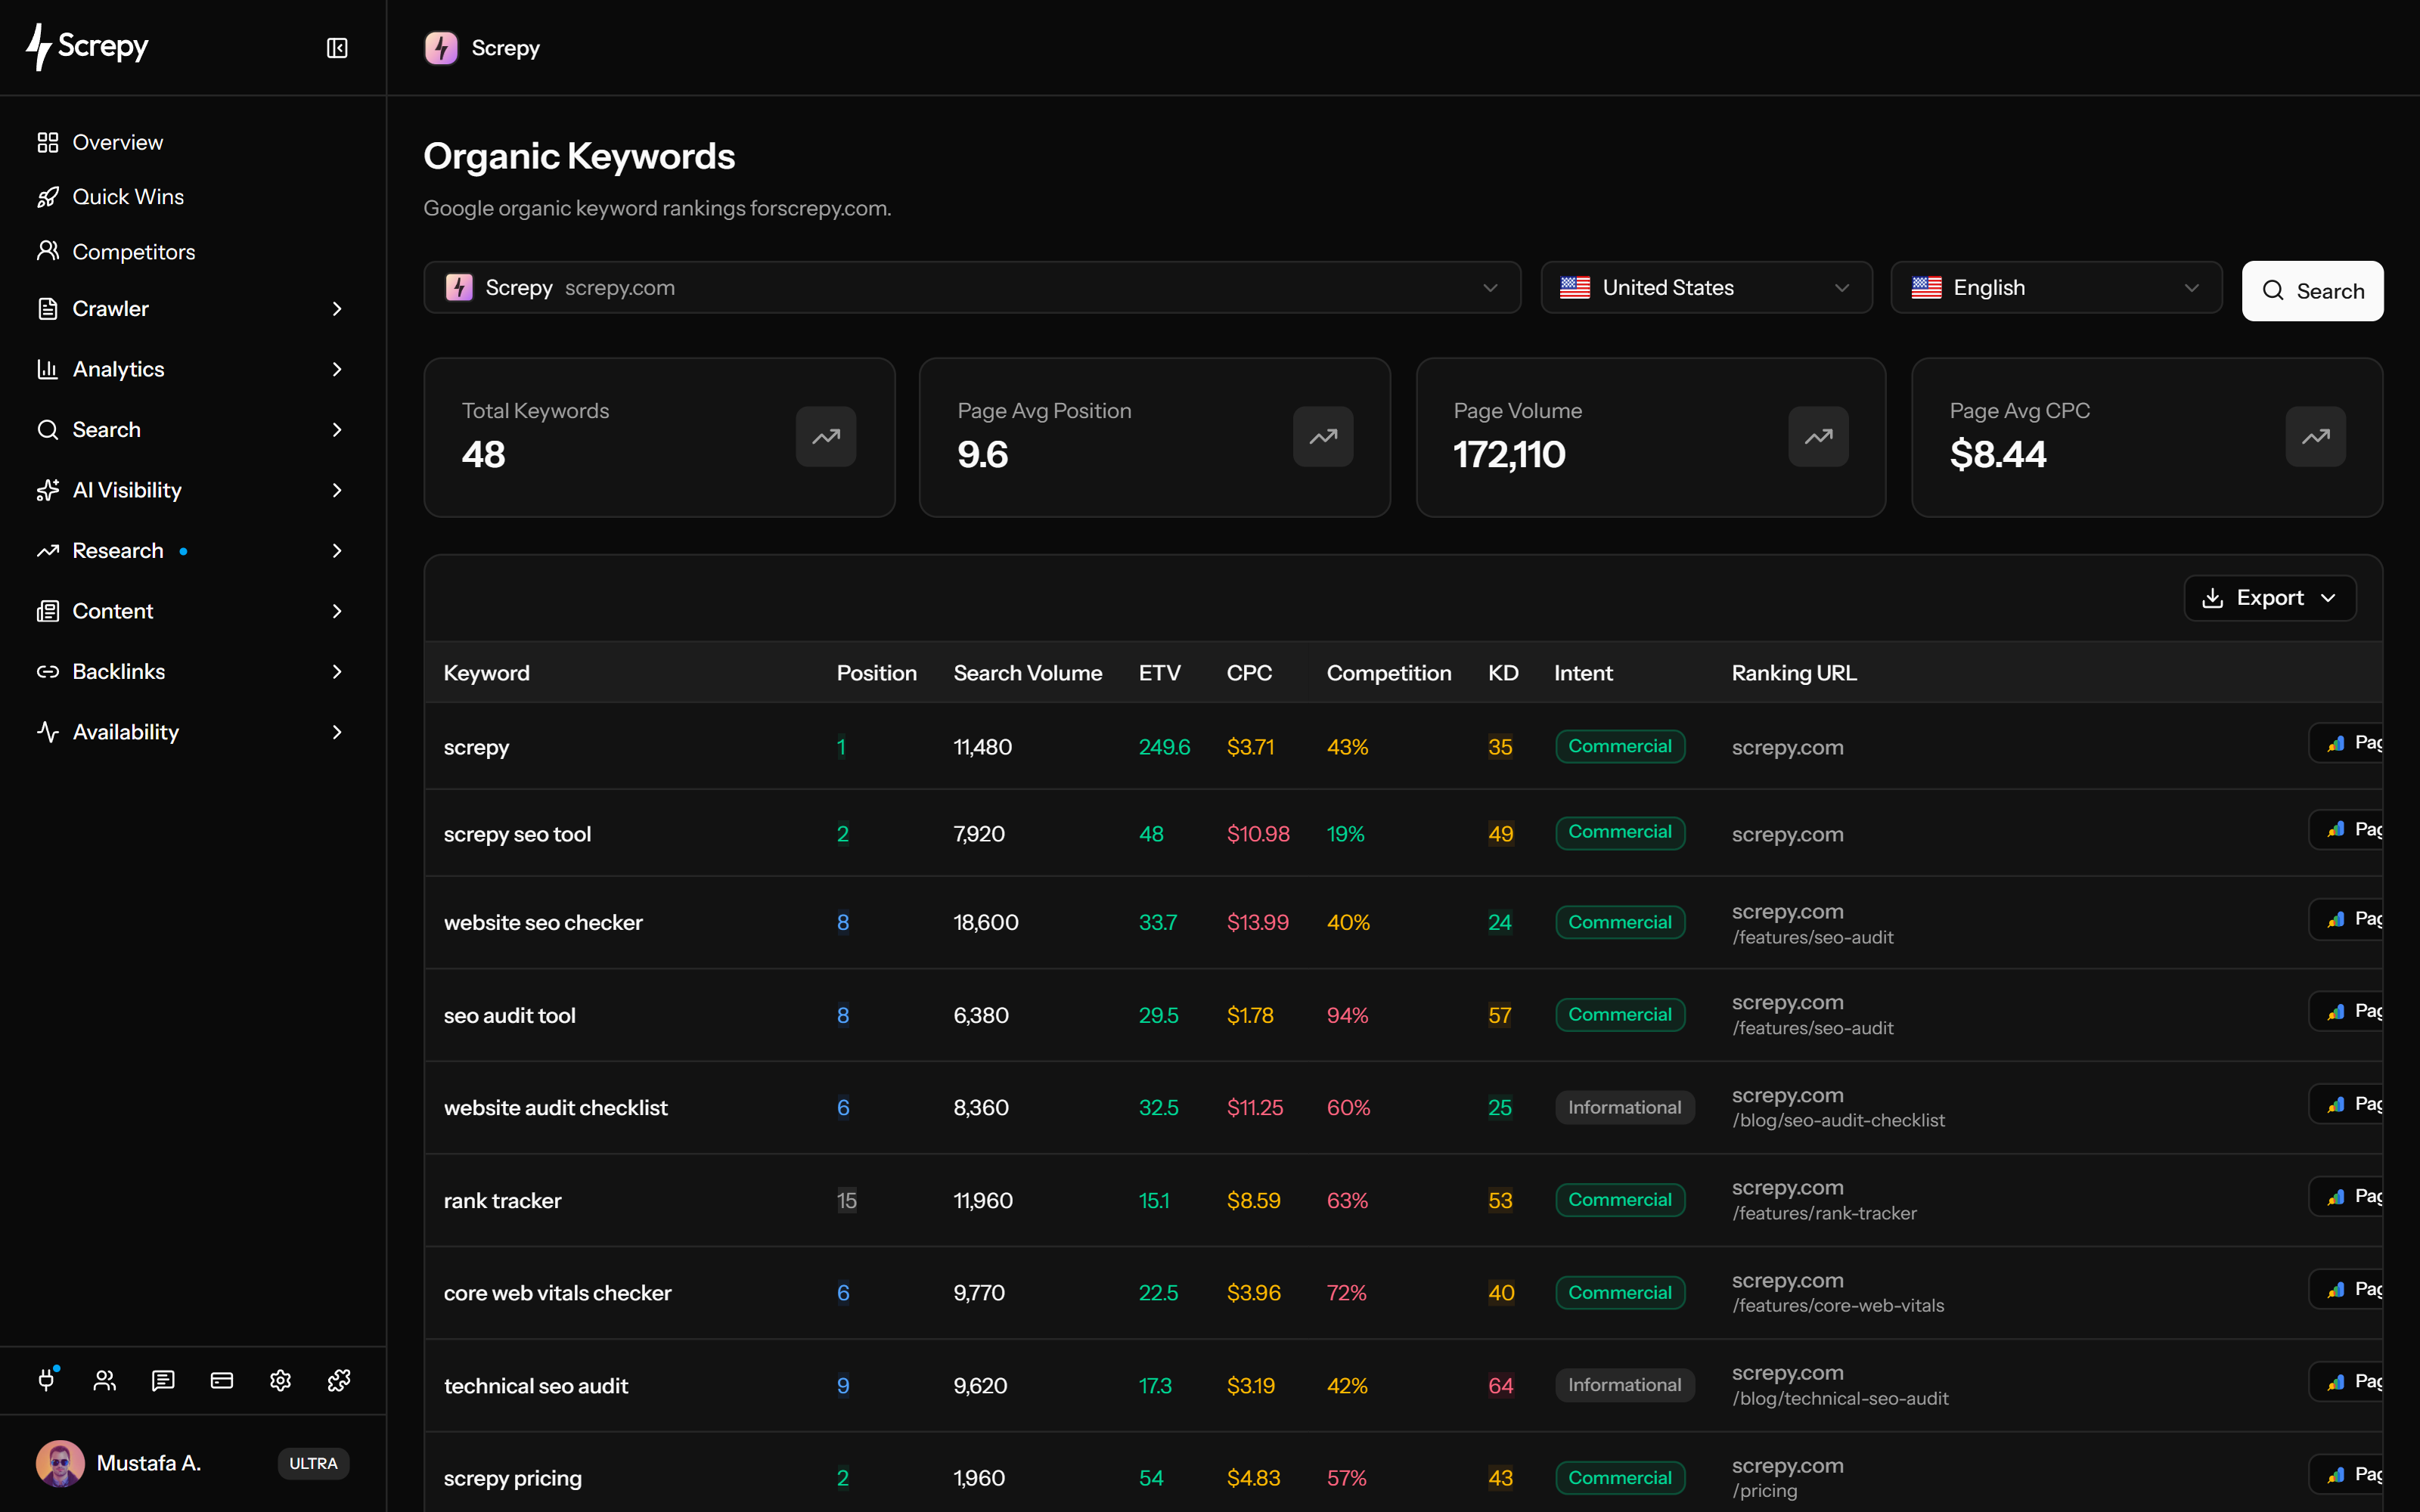Click the /features/core-web-vitals ranking URL

(1838, 1306)
